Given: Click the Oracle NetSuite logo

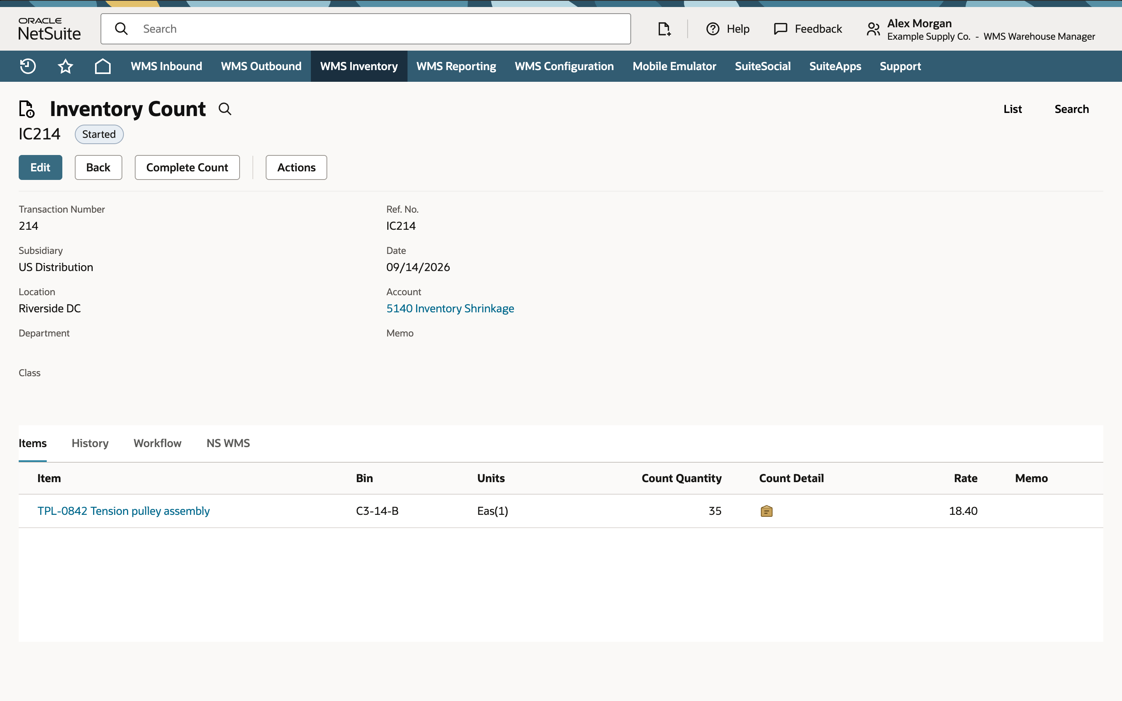Looking at the screenshot, I should [49, 29].
